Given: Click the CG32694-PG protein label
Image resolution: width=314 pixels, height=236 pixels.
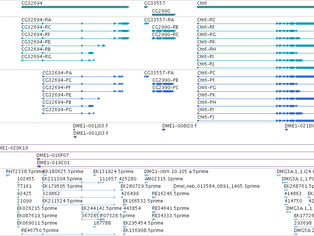Looking at the screenshot, I should coord(57,110).
